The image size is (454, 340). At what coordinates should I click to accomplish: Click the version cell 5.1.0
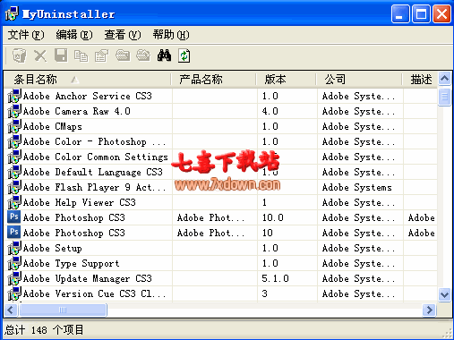(x=275, y=278)
